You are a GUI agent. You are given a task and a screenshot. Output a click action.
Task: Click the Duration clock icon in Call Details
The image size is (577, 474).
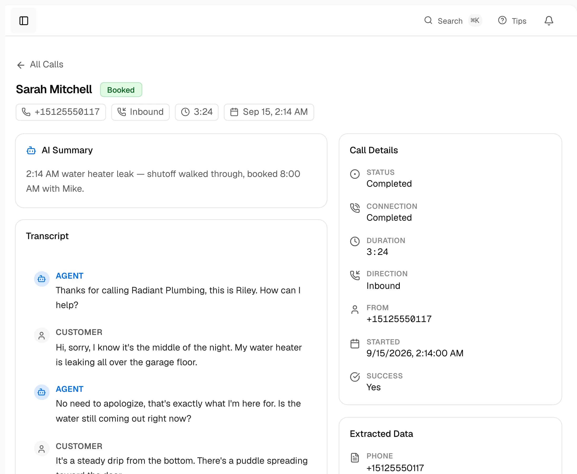coord(355,241)
